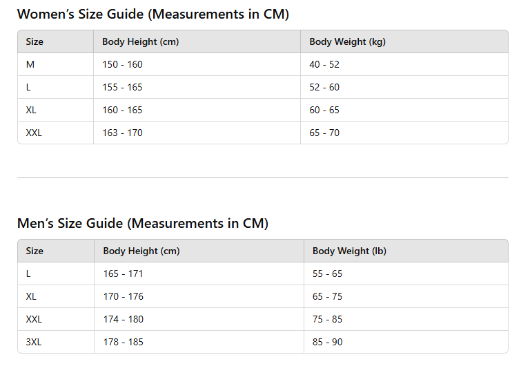This screenshot has width=521, height=375.
Task: Click the 40 - 52 weight cell
Action: click(324, 64)
